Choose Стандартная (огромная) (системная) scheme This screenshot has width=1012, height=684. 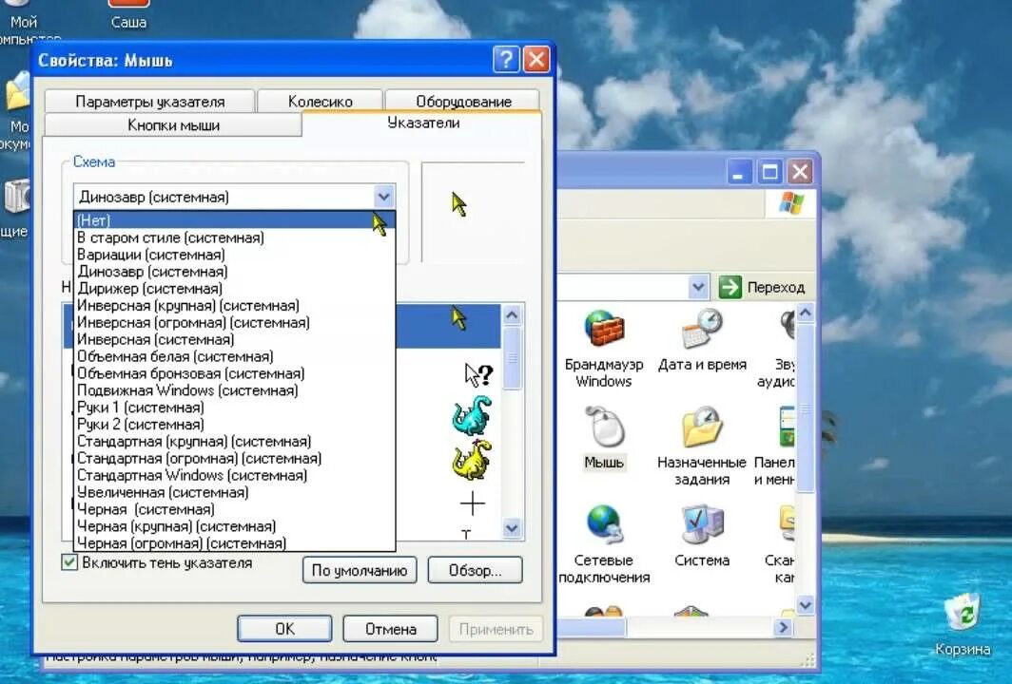click(234, 458)
